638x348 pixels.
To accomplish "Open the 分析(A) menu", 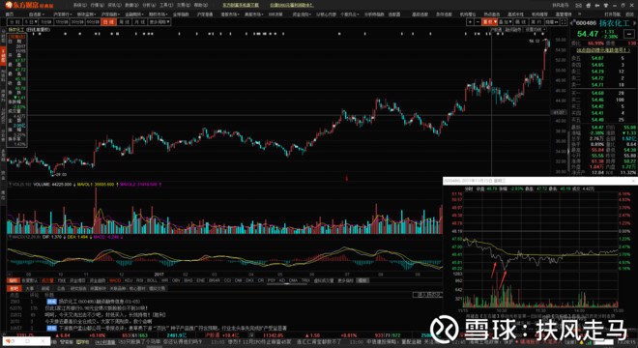I will [x=149, y=5].
